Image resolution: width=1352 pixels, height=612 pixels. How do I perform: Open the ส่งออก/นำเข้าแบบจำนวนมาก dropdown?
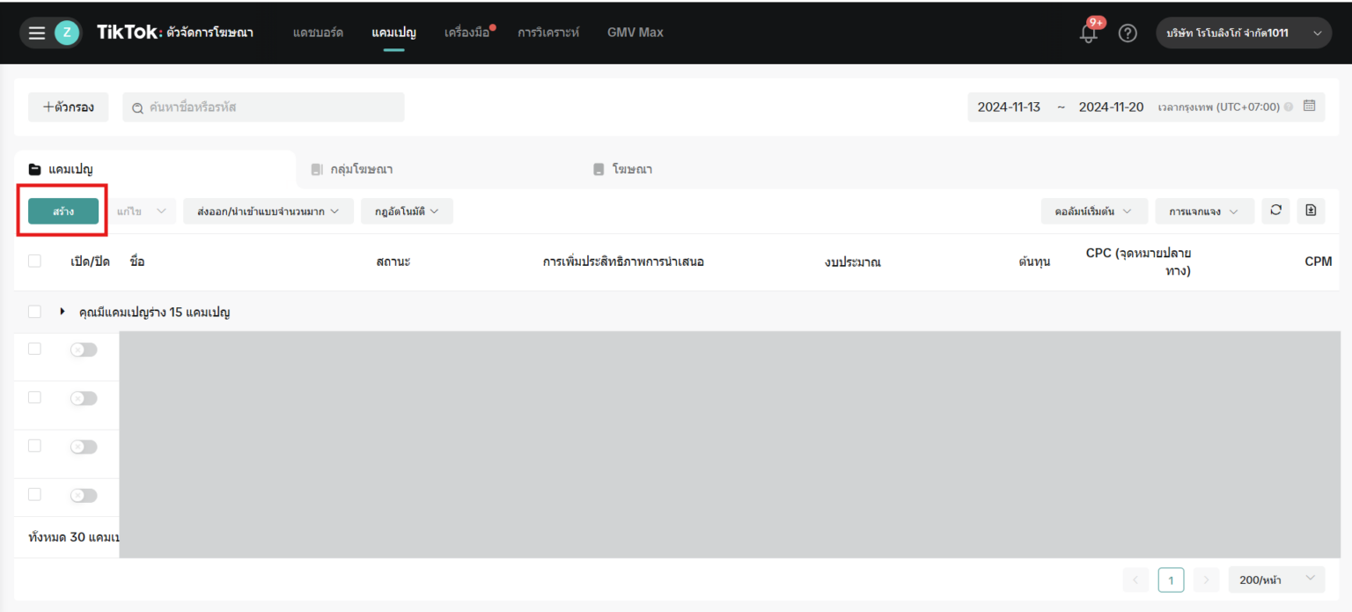pos(268,210)
